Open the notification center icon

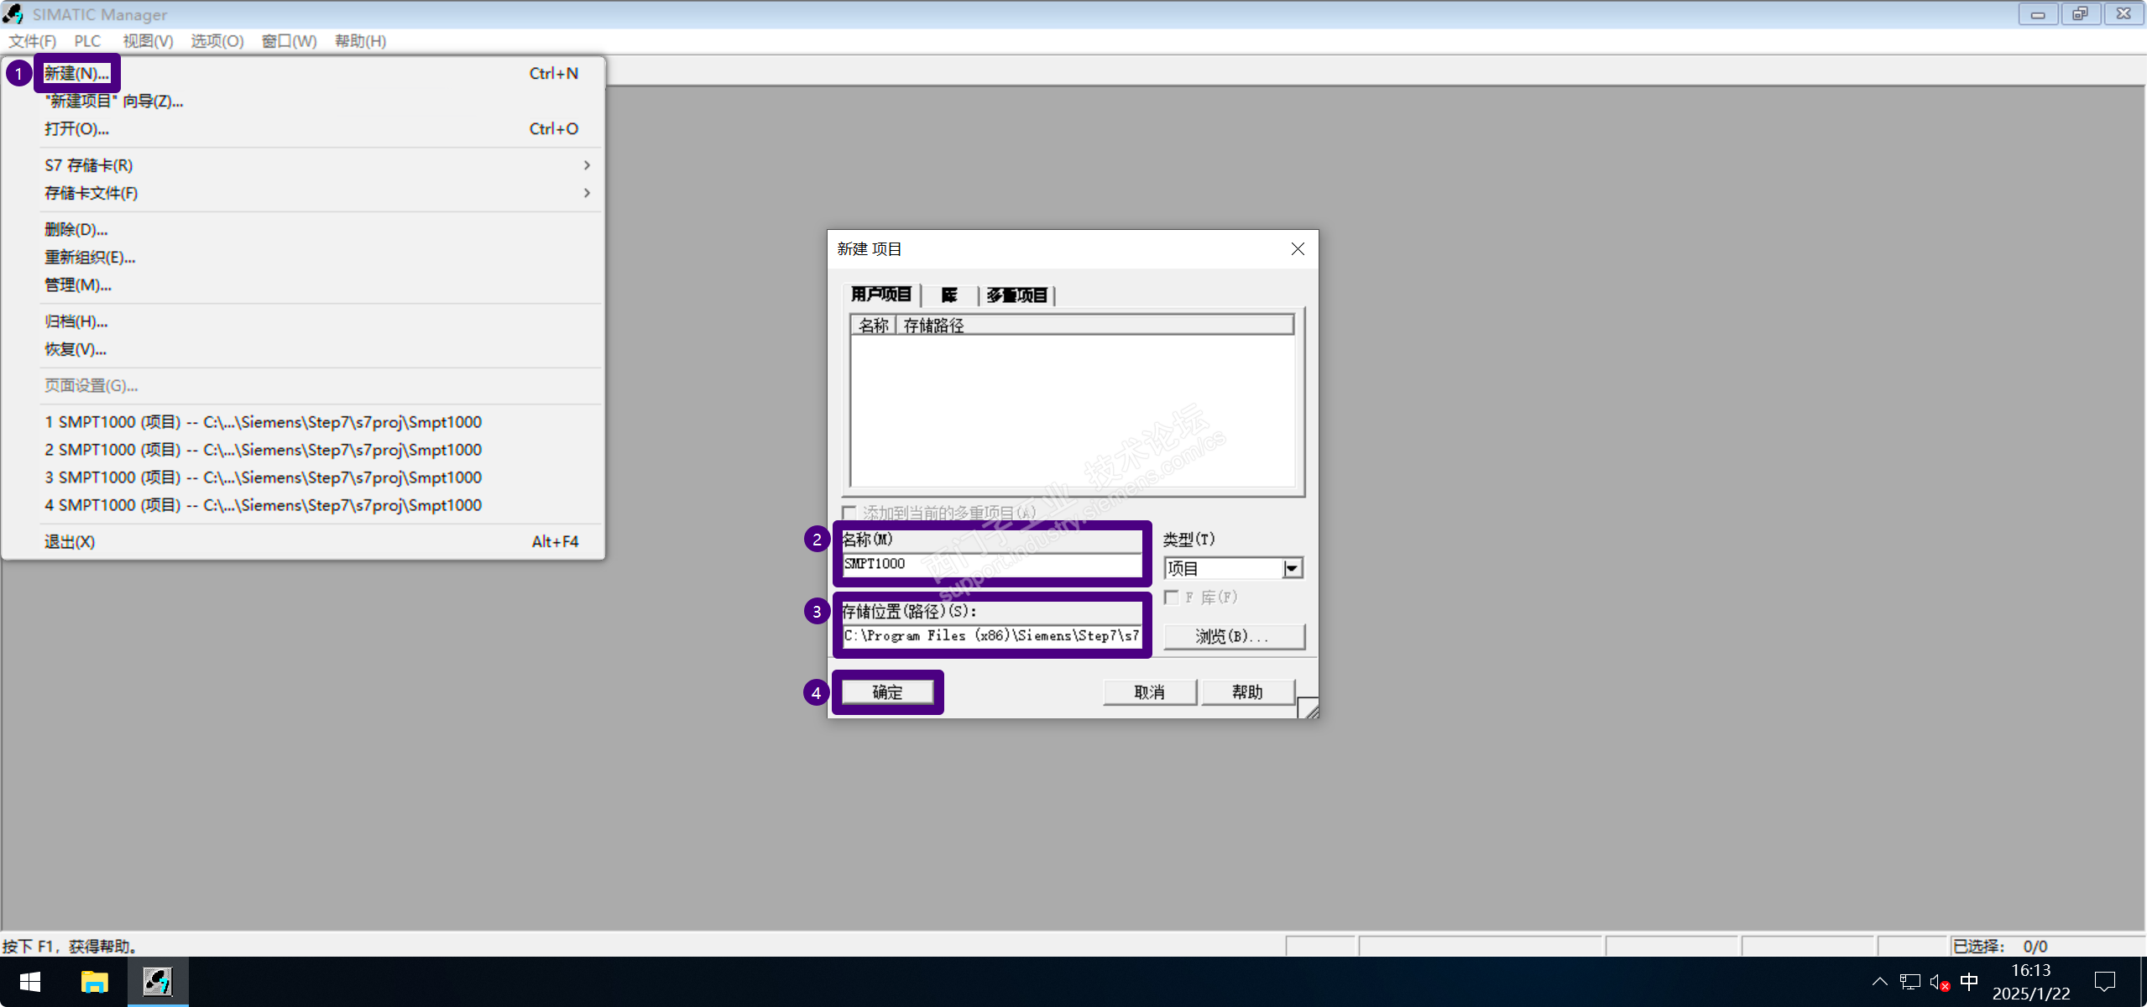pos(2104,982)
